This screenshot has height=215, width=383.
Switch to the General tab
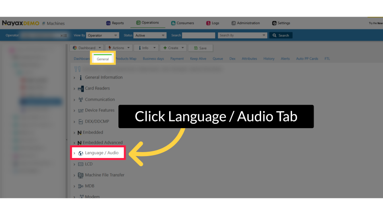tap(103, 59)
